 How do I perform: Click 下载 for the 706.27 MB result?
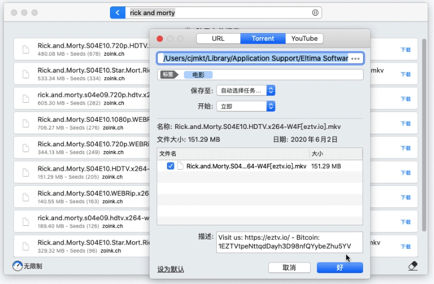pyautogui.click(x=405, y=124)
